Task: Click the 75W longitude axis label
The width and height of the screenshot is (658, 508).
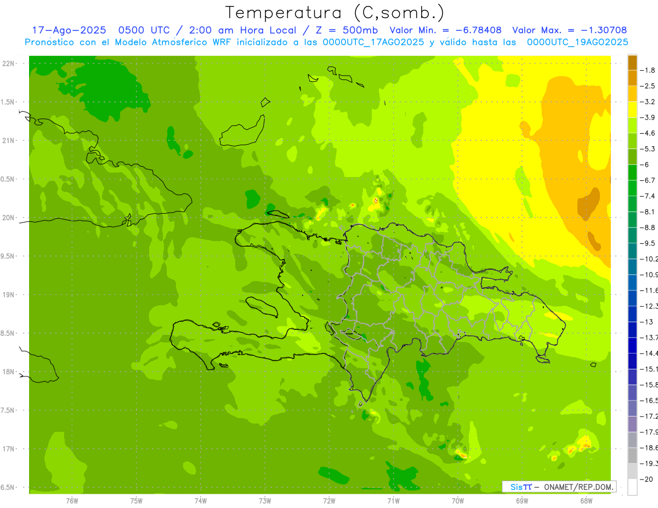Action: click(x=137, y=500)
